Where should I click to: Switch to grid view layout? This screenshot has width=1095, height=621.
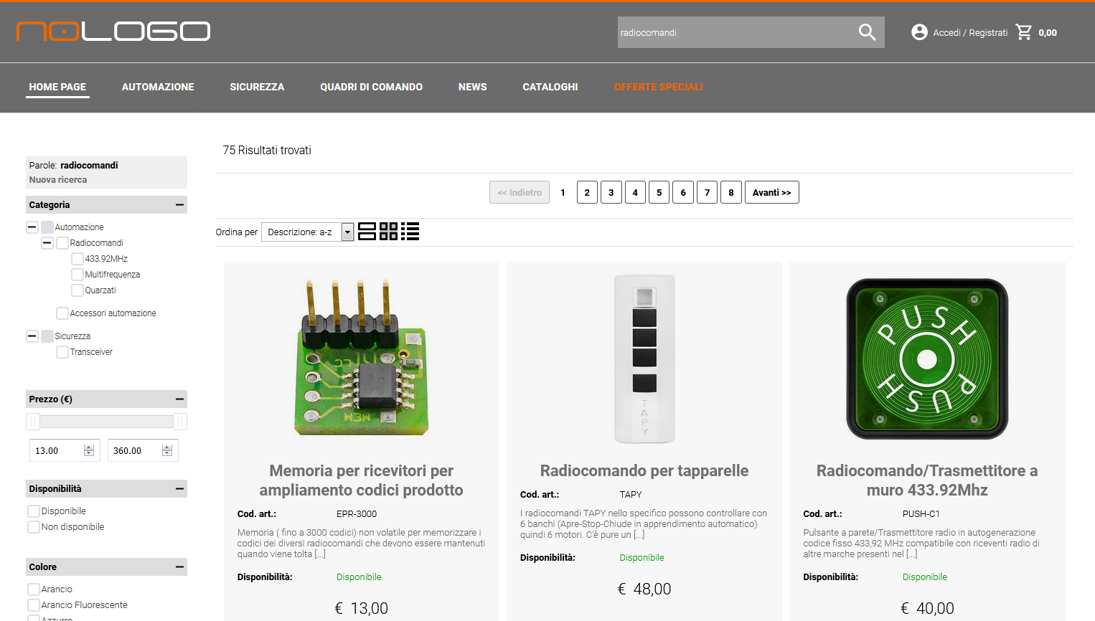coord(388,232)
